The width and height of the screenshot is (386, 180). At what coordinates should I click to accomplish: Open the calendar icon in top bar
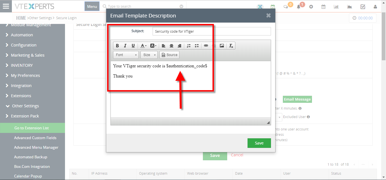[x=324, y=7]
